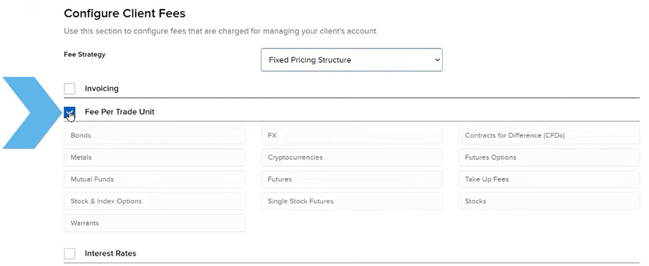The height and width of the screenshot is (266, 649).
Task: Expand the Futures Options row
Action: point(549,157)
